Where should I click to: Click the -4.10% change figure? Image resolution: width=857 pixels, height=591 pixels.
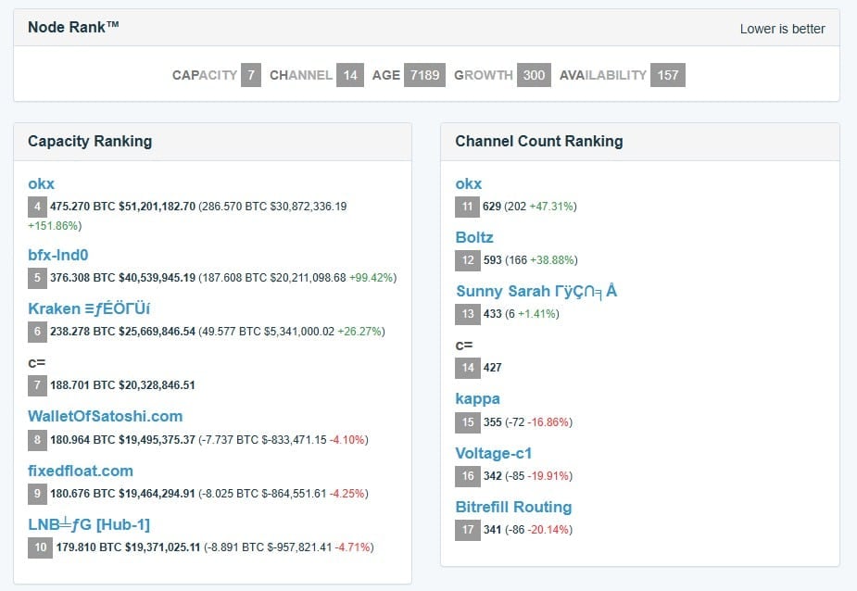(347, 440)
